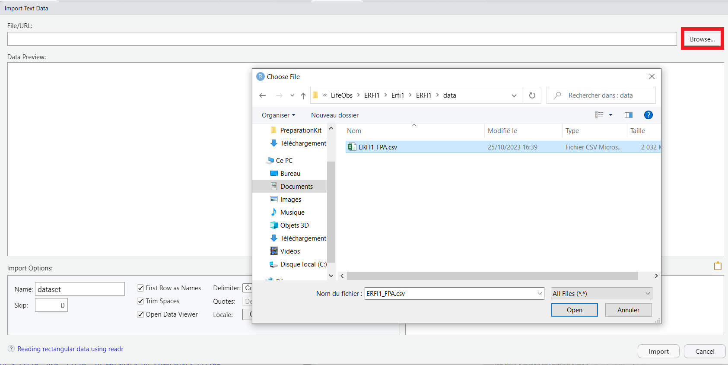
Task: Expand the address bar path history dropdown
Action: click(x=514, y=95)
